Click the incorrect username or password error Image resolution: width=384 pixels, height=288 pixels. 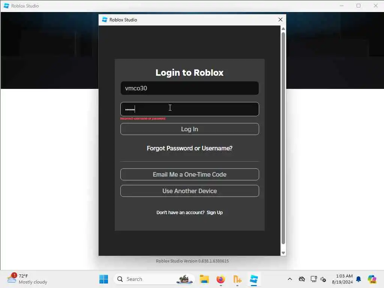[143, 118]
